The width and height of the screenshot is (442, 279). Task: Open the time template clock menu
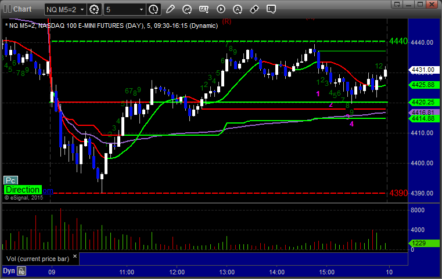coord(154,9)
